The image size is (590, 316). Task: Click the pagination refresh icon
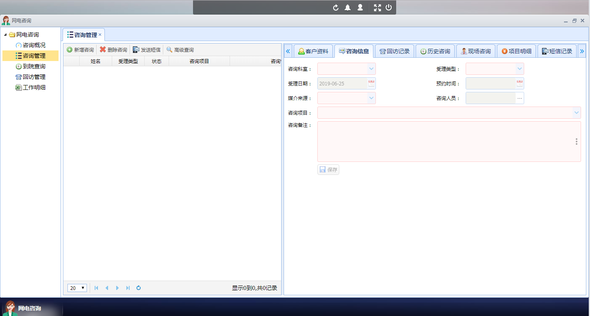[139, 288]
